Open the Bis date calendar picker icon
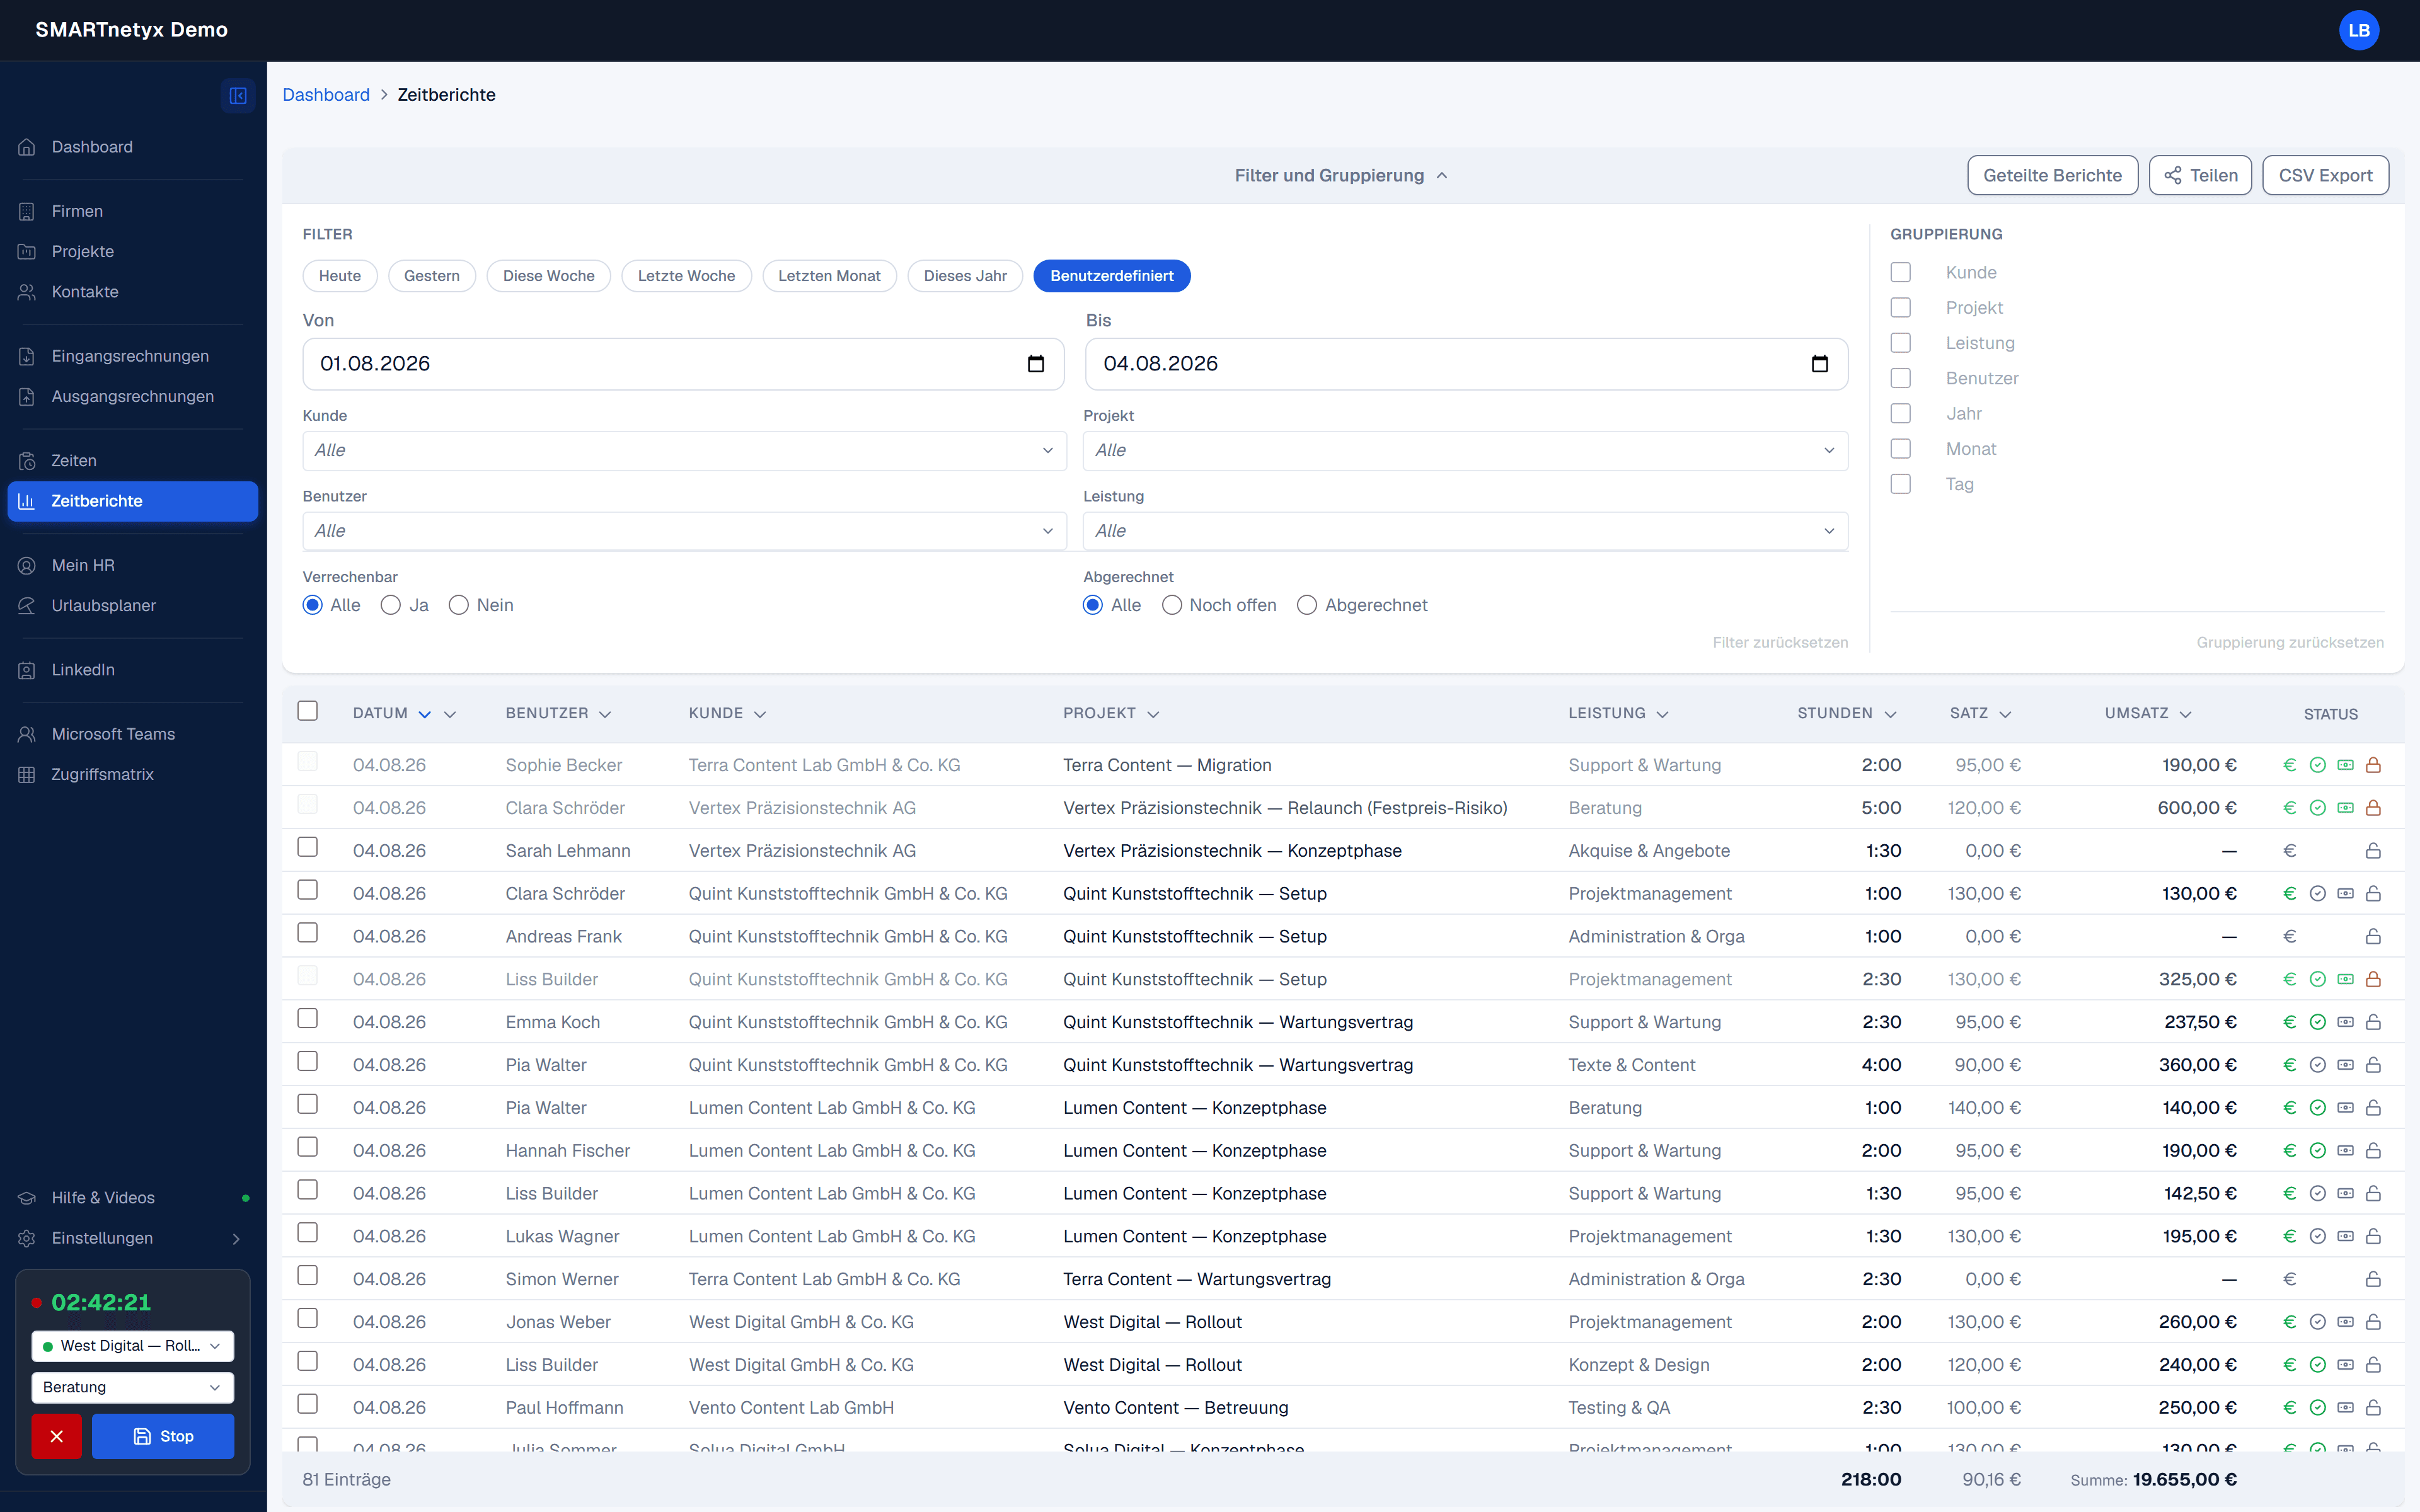This screenshot has height=1512, width=2420. tap(1820, 364)
